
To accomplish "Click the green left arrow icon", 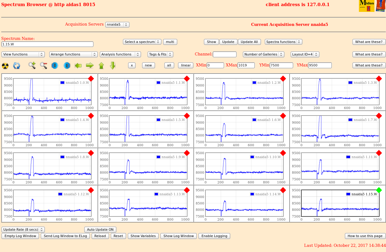I will coord(78,65).
